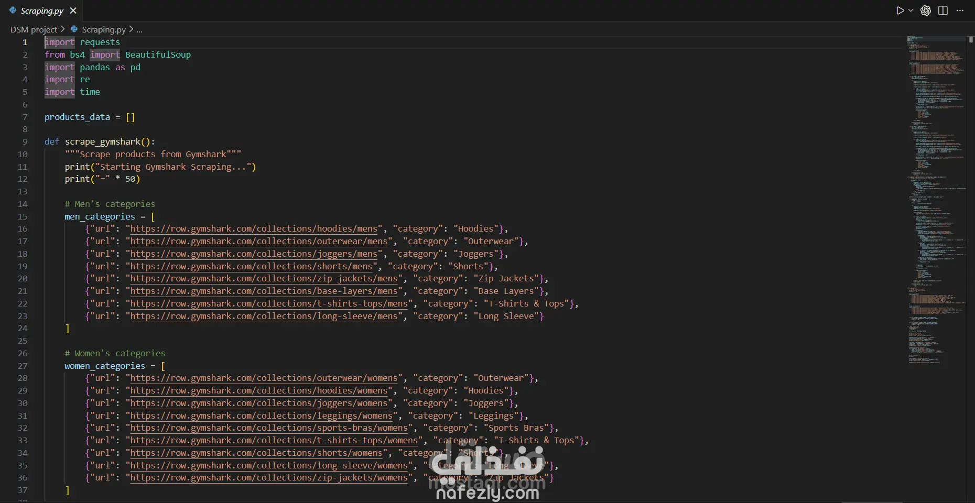Image resolution: width=975 pixels, height=503 pixels.
Task: Open the base-layers/mens collection URL
Action: click(x=264, y=291)
